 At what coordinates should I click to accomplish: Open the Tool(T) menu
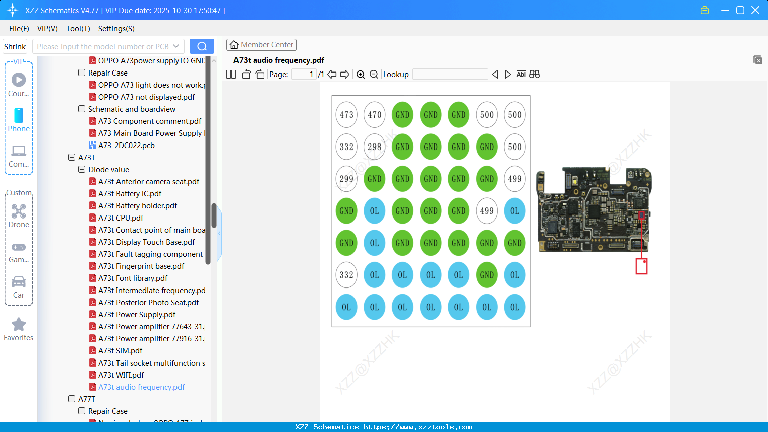click(x=78, y=29)
